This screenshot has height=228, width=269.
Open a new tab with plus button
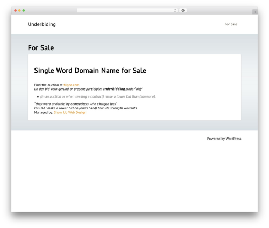(255, 12)
